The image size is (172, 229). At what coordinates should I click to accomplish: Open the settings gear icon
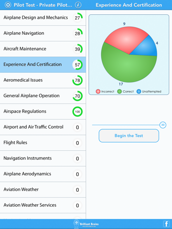pos(8,5)
